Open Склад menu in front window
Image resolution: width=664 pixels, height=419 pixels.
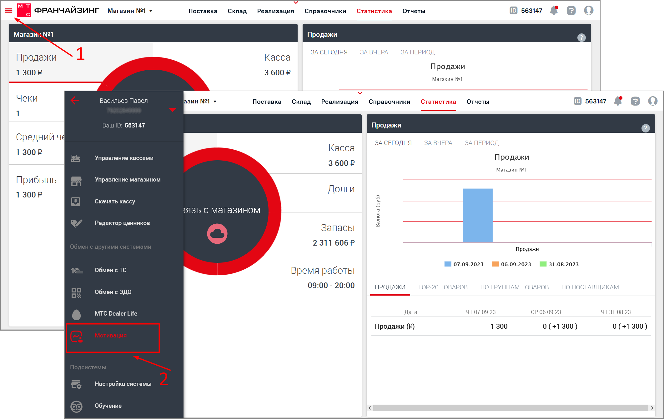pos(301,102)
